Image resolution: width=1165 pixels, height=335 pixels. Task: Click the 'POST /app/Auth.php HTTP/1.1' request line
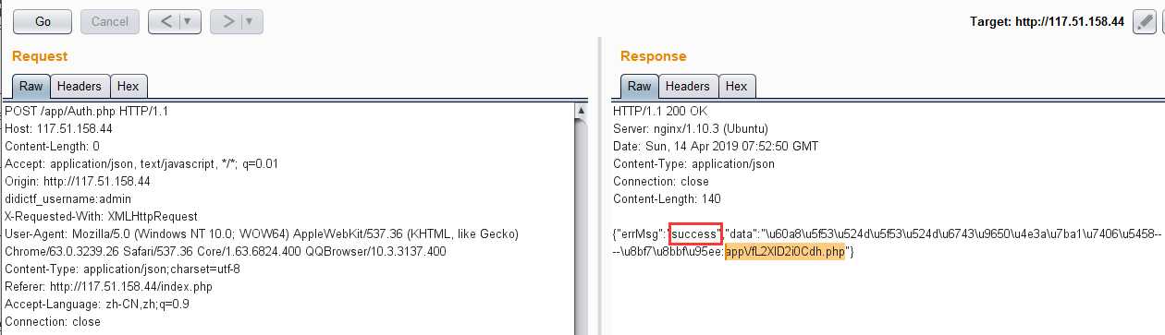[87, 111]
